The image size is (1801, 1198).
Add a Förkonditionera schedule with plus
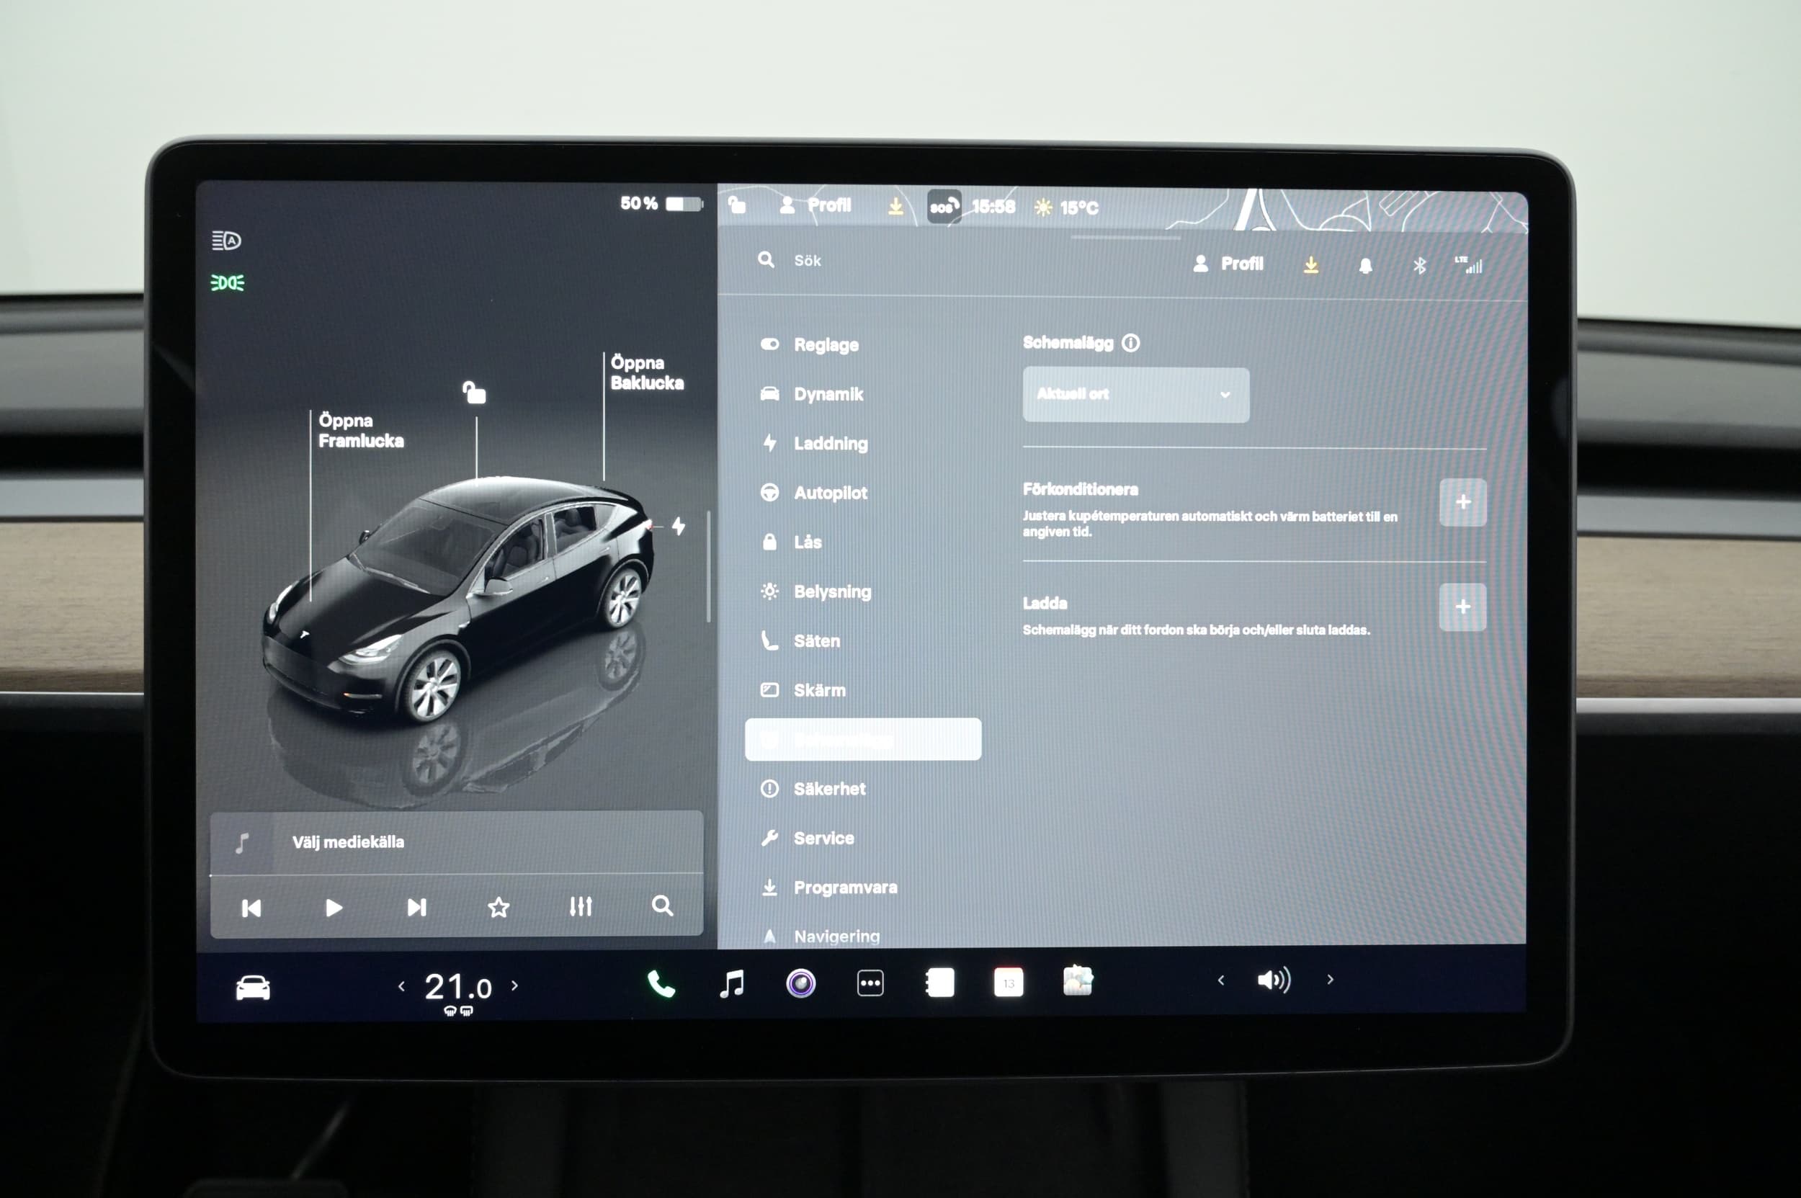tap(1462, 502)
